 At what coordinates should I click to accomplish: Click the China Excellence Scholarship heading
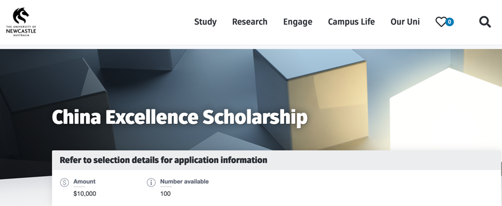pyautogui.click(x=179, y=118)
